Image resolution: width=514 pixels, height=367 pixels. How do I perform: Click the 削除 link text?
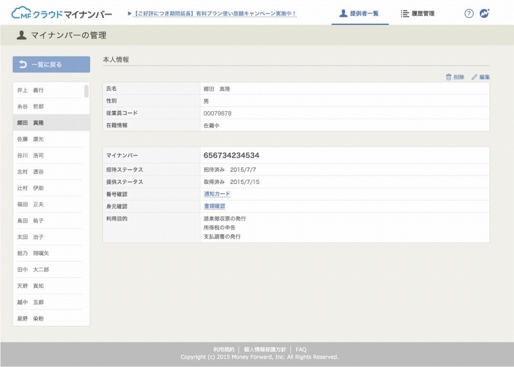[x=459, y=77]
